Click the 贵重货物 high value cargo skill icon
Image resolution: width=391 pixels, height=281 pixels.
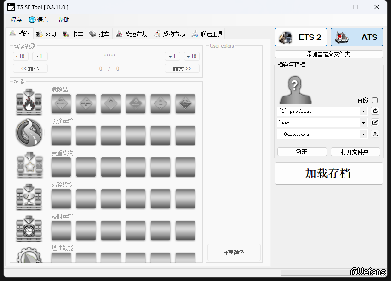pos(30,164)
